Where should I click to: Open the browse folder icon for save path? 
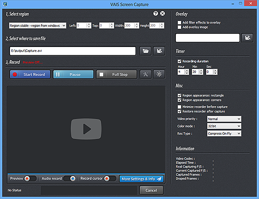(x=145, y=51)
